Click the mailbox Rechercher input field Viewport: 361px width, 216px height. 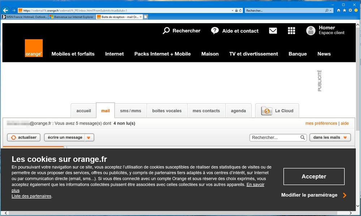pos(275,138)
